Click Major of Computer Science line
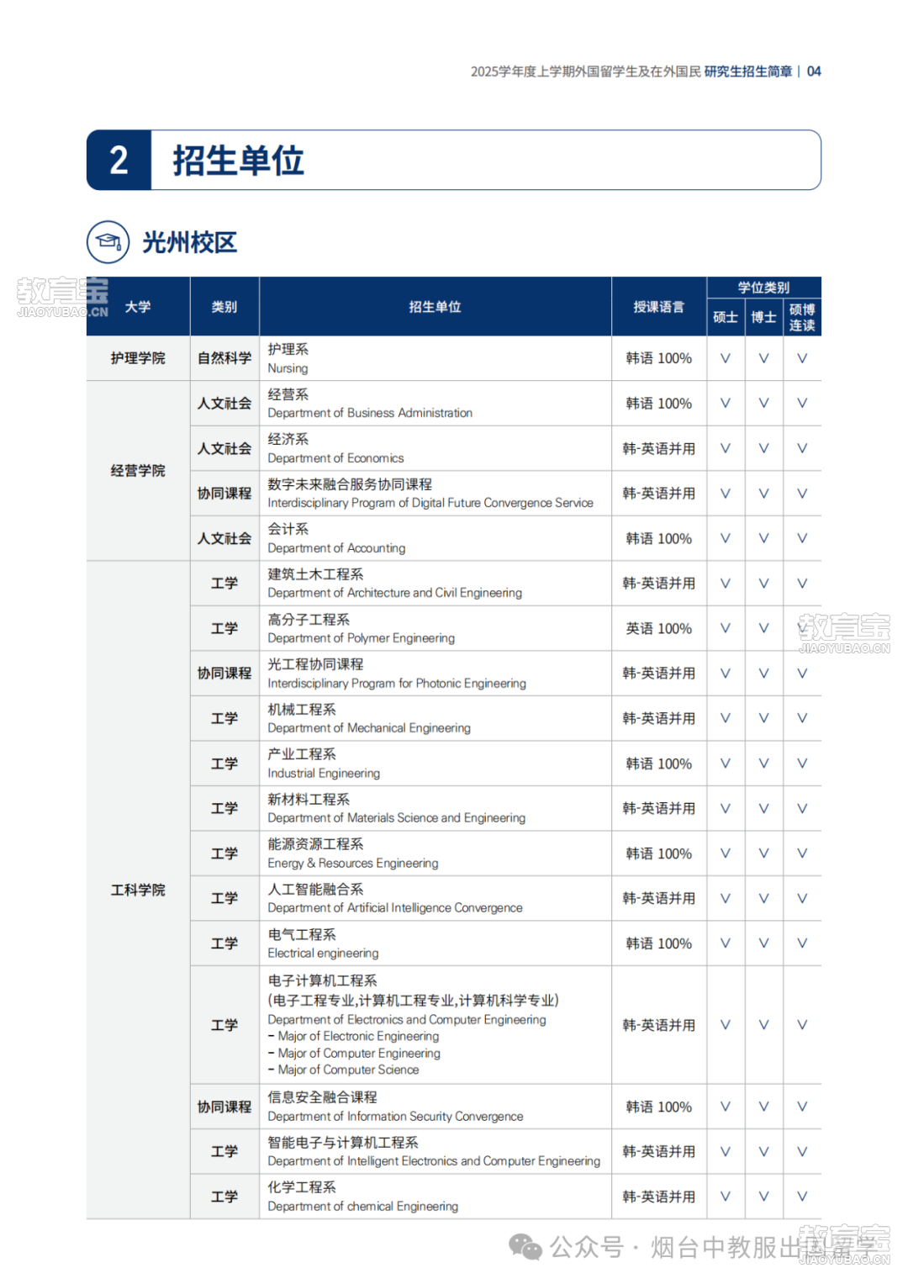The width and height of the screenshot is (908, 1284). click(344, 1070)
